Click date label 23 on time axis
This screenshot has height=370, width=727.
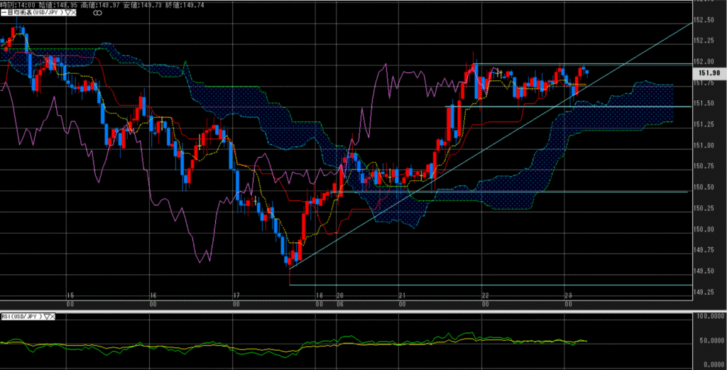568,295
